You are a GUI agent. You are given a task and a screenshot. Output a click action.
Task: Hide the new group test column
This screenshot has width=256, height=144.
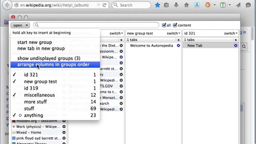coord(178,40)
